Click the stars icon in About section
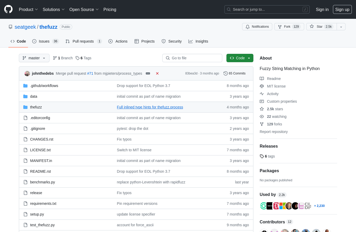This screenshot has width=356, height=232. (262, 109)
